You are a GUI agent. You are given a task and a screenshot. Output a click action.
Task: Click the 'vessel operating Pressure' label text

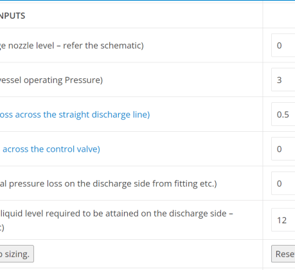(x=51, y=80)
